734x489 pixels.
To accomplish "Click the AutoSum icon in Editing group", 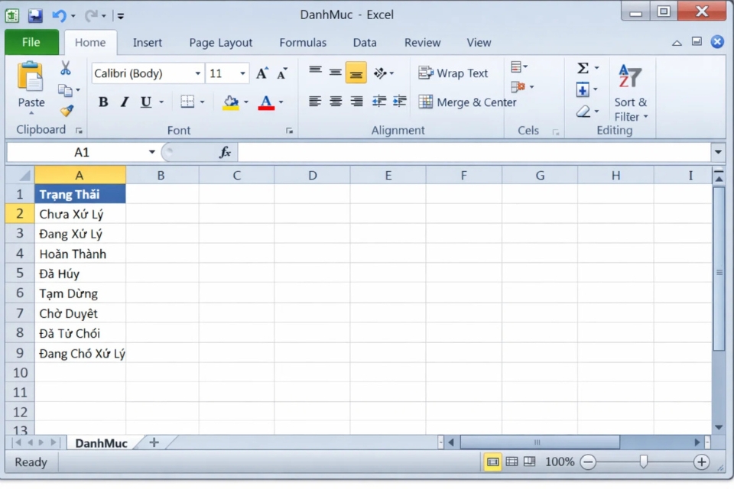I will tap(583, 68).
